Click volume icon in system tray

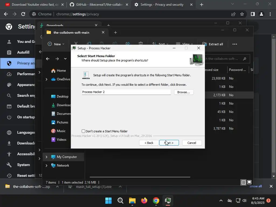tap(244, 201)
